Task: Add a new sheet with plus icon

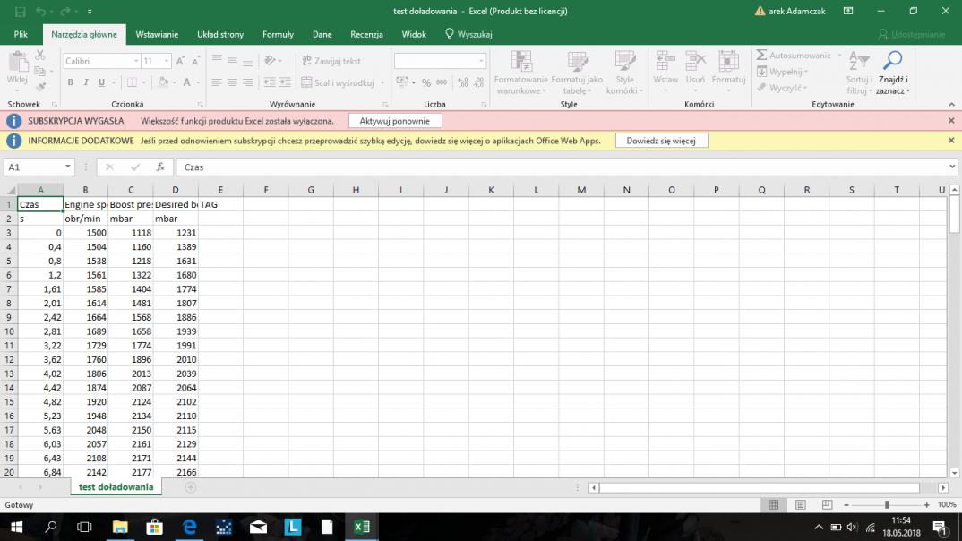Action: (190, 487)
